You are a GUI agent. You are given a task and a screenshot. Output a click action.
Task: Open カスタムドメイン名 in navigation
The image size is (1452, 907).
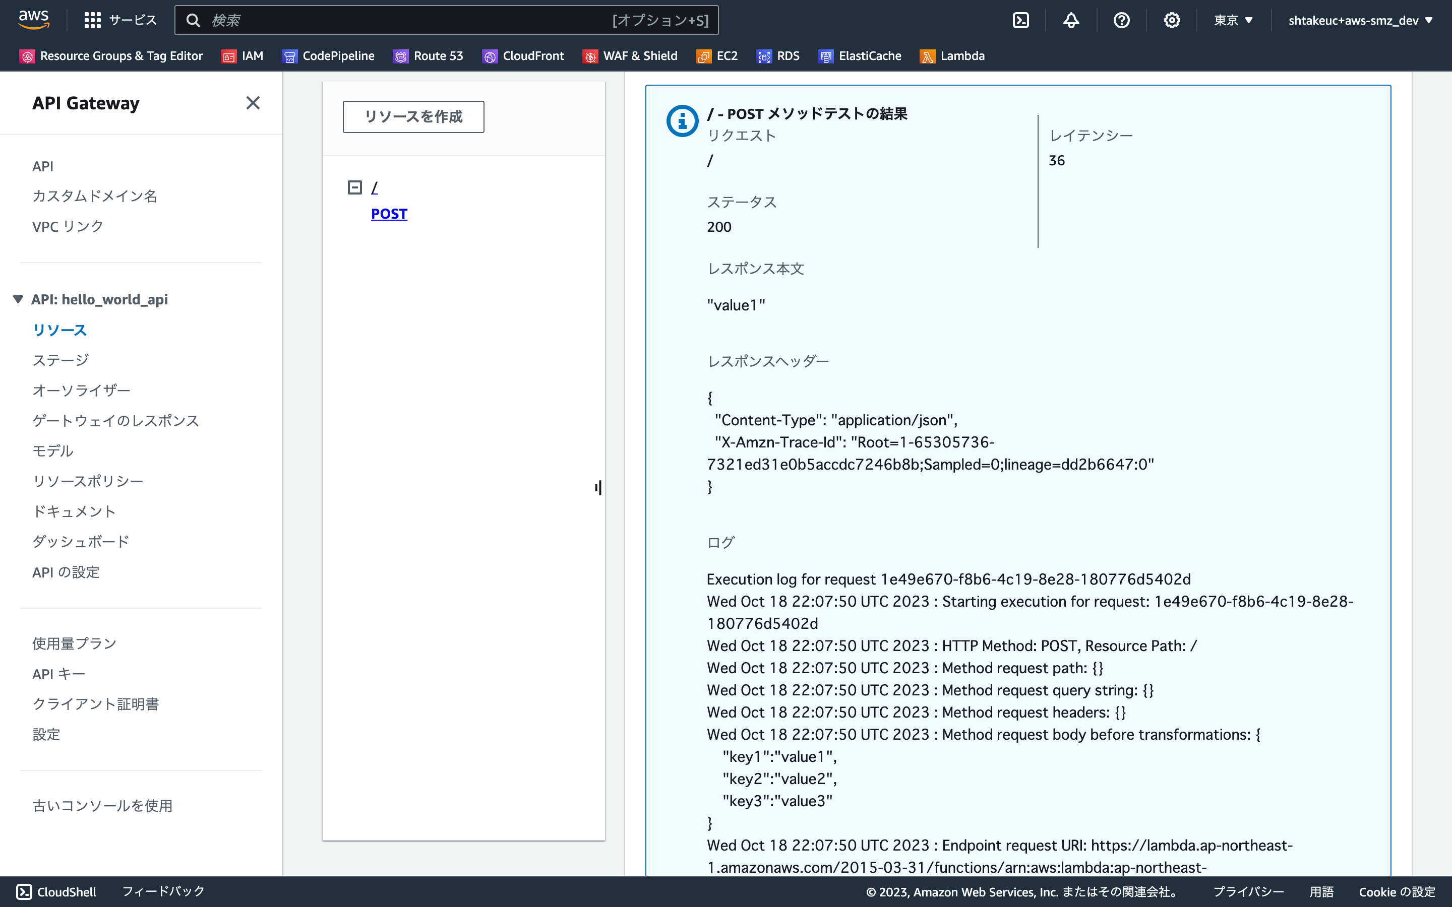(x=95, y=196)
